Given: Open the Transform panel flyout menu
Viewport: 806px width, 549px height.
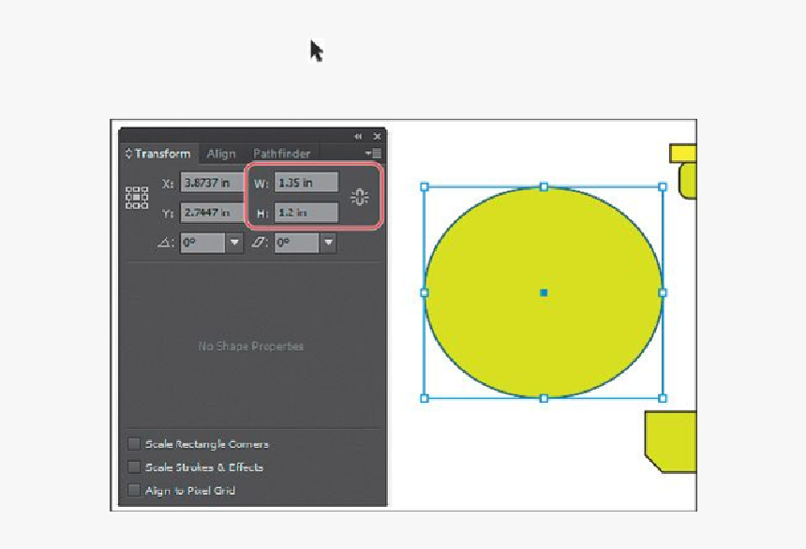Looking at the screenshot, I should [x=374, y=154].
